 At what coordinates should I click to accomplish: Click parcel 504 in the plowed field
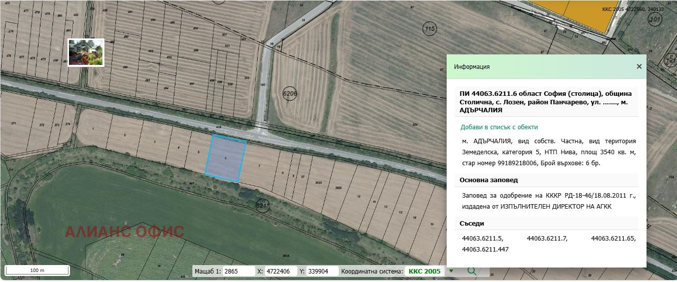415,124
